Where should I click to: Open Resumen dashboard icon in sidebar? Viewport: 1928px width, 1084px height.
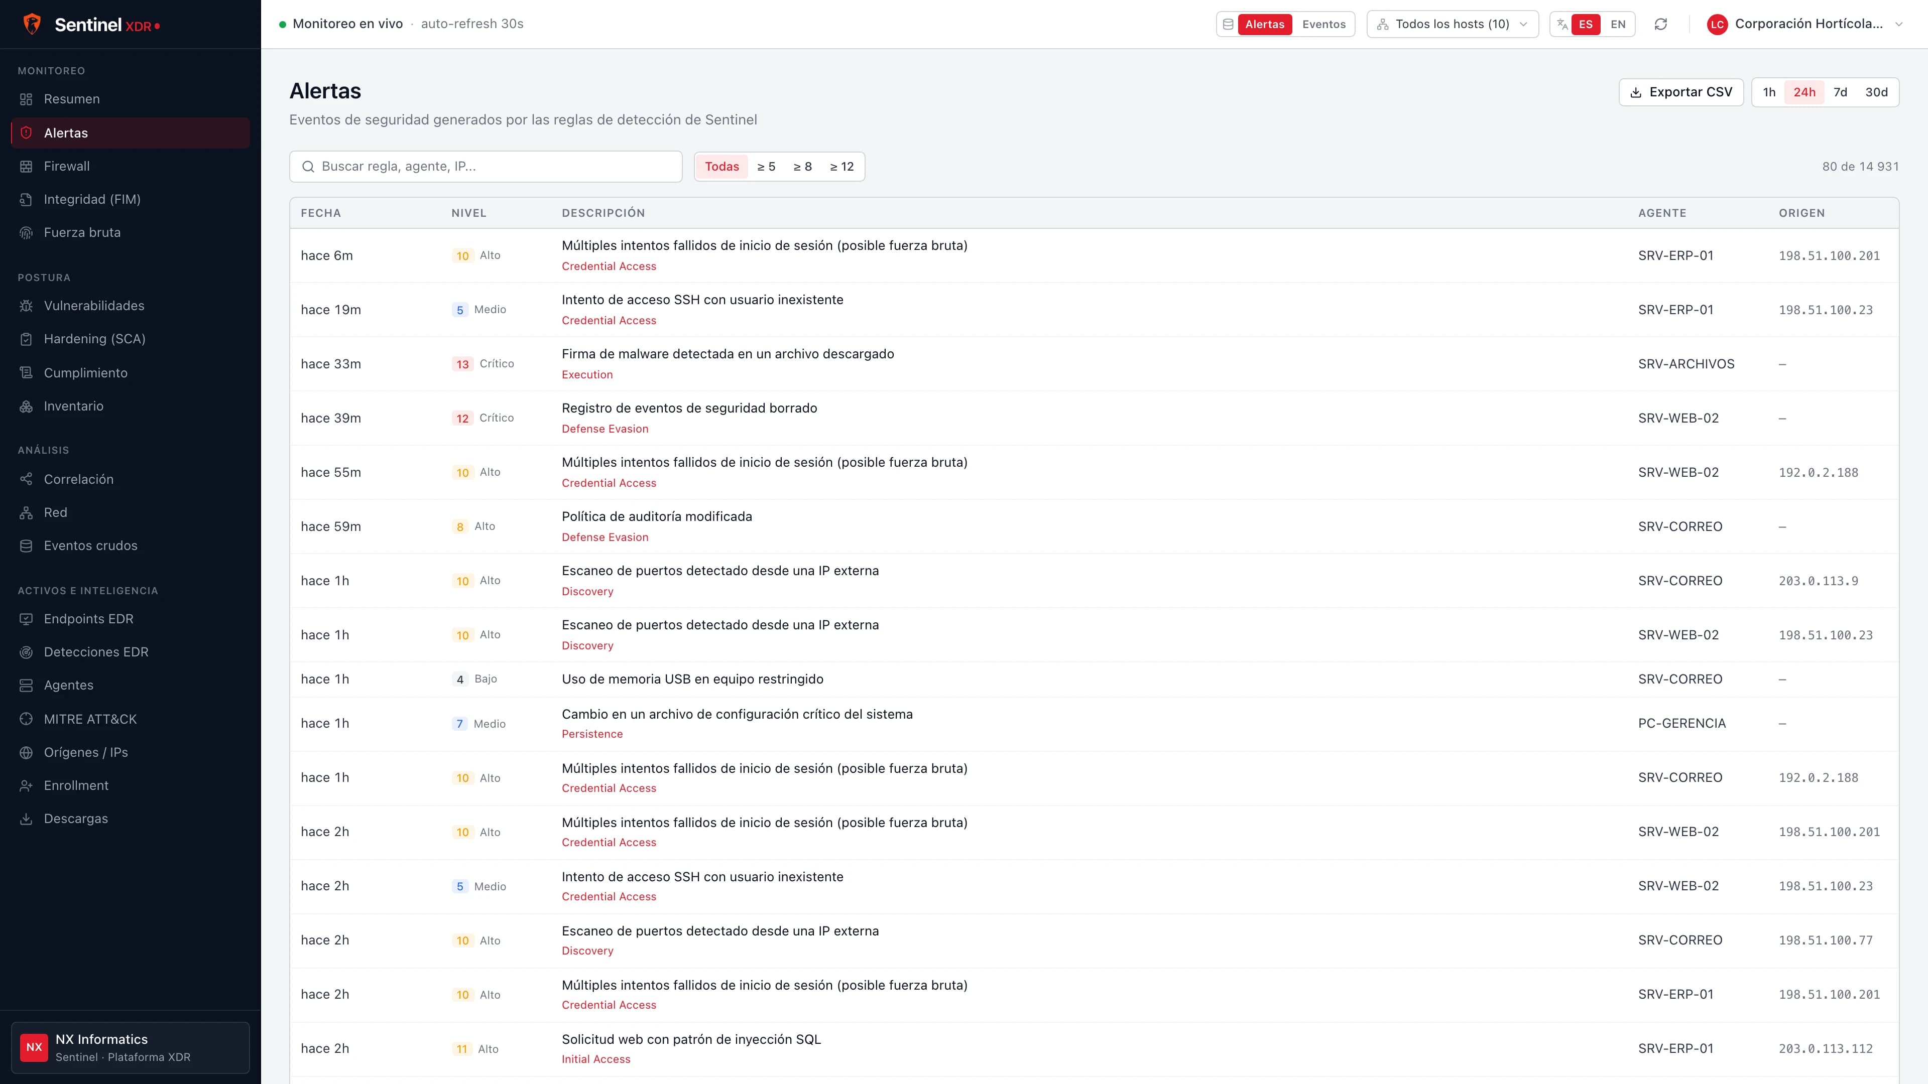click(26, 99)
